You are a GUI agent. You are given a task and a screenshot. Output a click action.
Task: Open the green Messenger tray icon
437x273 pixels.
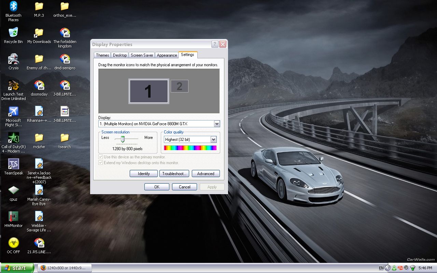394,268
